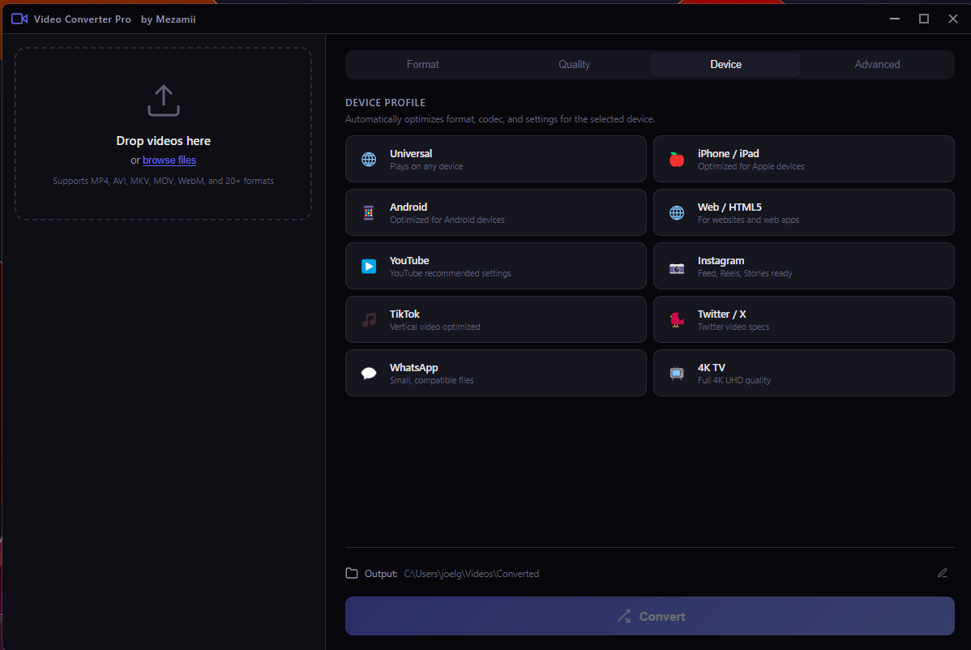Viewport: 971px width, 650px height.
Task: Click 'by Mezamii' title bar text
Action: 169,19
